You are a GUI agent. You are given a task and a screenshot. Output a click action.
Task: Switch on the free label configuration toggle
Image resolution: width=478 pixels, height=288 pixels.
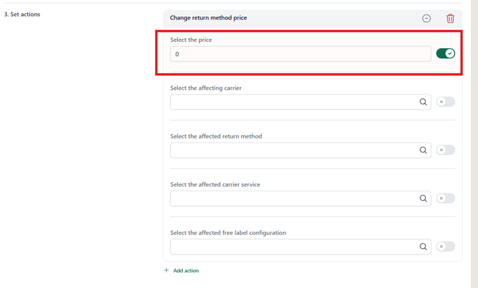point(445,246)
